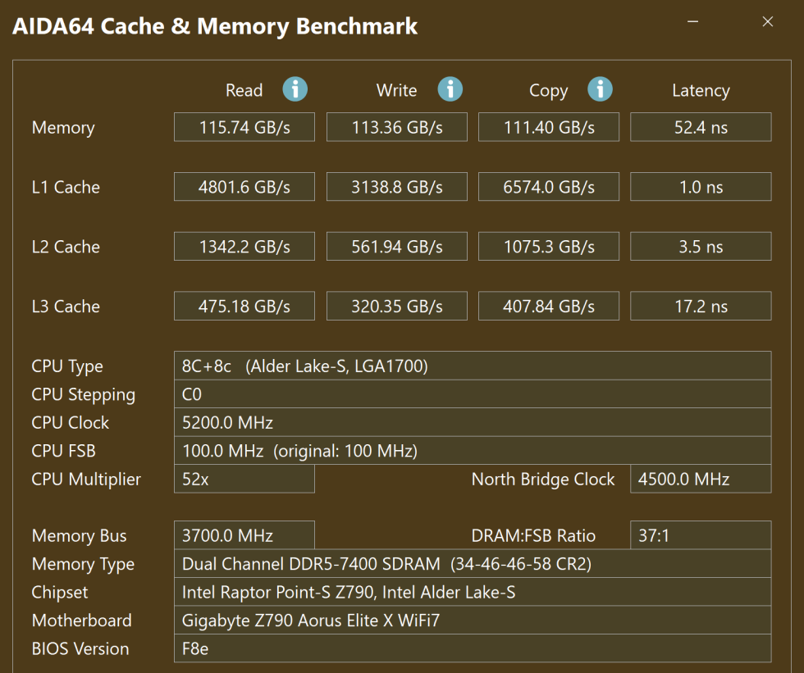Click the Memory Type DDR5-7400 field
804x673 pixels.
click(473, 564)
